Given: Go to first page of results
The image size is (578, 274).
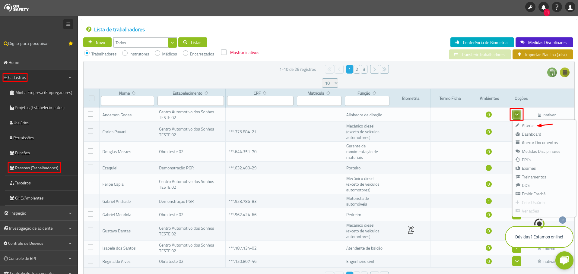Looking at the screenshot, I should click(329, 69).
